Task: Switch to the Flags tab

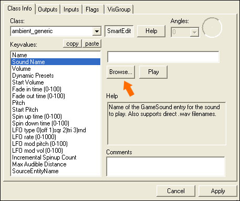Action: click(92, 9)
